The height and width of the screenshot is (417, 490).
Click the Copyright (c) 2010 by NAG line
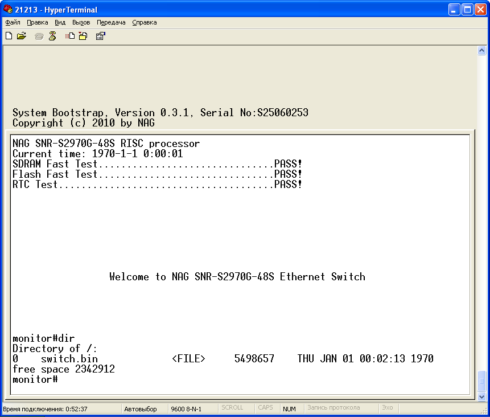click(x=84, y=123)
